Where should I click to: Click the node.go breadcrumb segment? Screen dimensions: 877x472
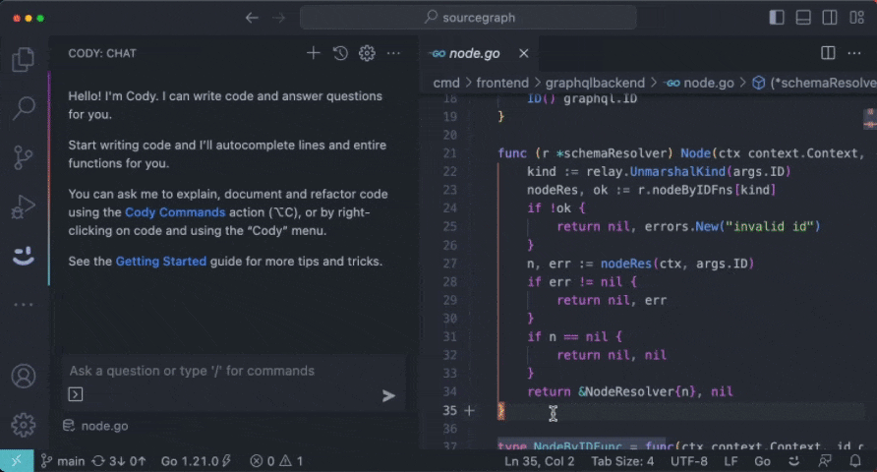(700, 83)
